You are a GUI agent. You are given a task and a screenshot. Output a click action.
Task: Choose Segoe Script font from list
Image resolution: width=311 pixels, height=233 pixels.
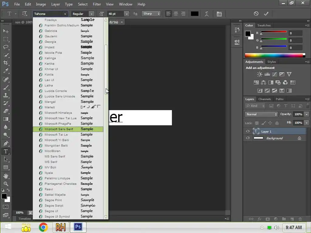point(68,205)
